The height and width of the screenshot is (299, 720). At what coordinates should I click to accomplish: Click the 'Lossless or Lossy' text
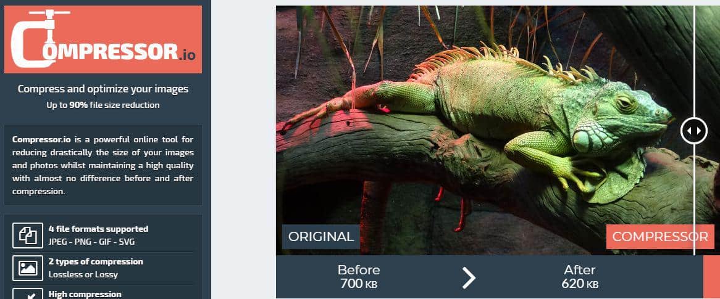83,275
